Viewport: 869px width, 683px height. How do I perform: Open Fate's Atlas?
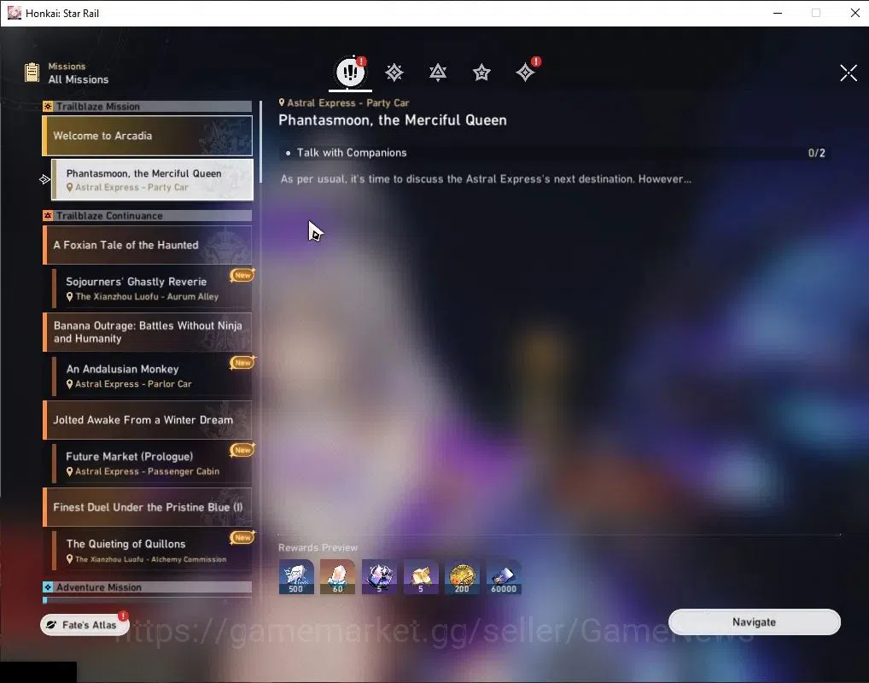tap(85, 625)
